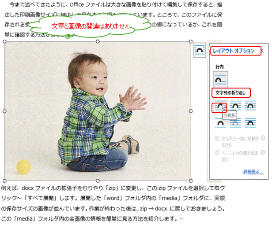272x225 pixels.
Task: Close the レイアウト オプション panel
Action: pyautogui.click(x=261, y=51)
